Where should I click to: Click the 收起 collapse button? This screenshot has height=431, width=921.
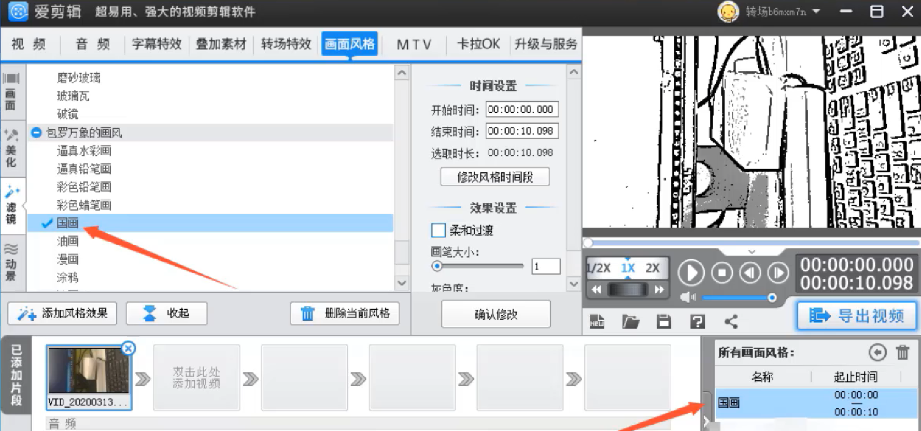pyautogui.click(x=166, y=314)
